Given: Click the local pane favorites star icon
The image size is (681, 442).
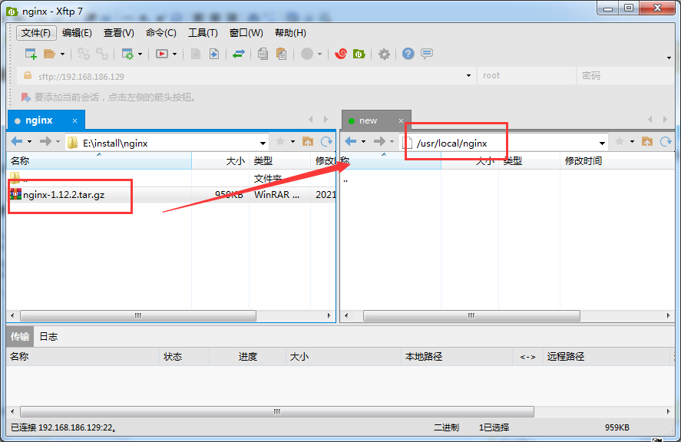Looking at the screenshot, I should point(280,141).
